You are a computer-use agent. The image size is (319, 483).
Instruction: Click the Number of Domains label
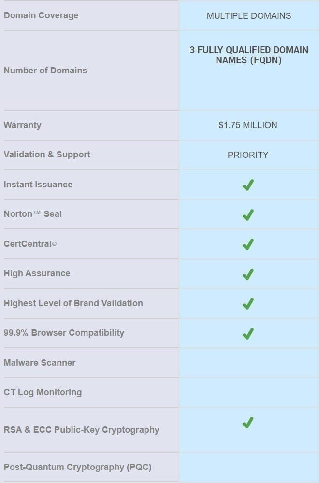pyautogui.click(x=45, y=71)
